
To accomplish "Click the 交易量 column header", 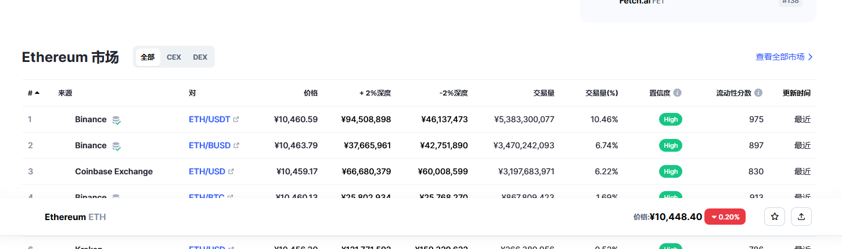I will [544, 93].
